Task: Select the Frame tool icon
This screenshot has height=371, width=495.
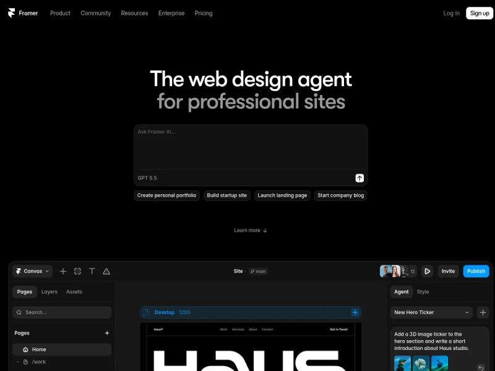Action: point(78,271)
